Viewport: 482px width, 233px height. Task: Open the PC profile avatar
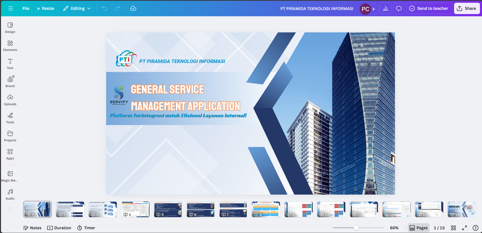[x=365, y=9]
